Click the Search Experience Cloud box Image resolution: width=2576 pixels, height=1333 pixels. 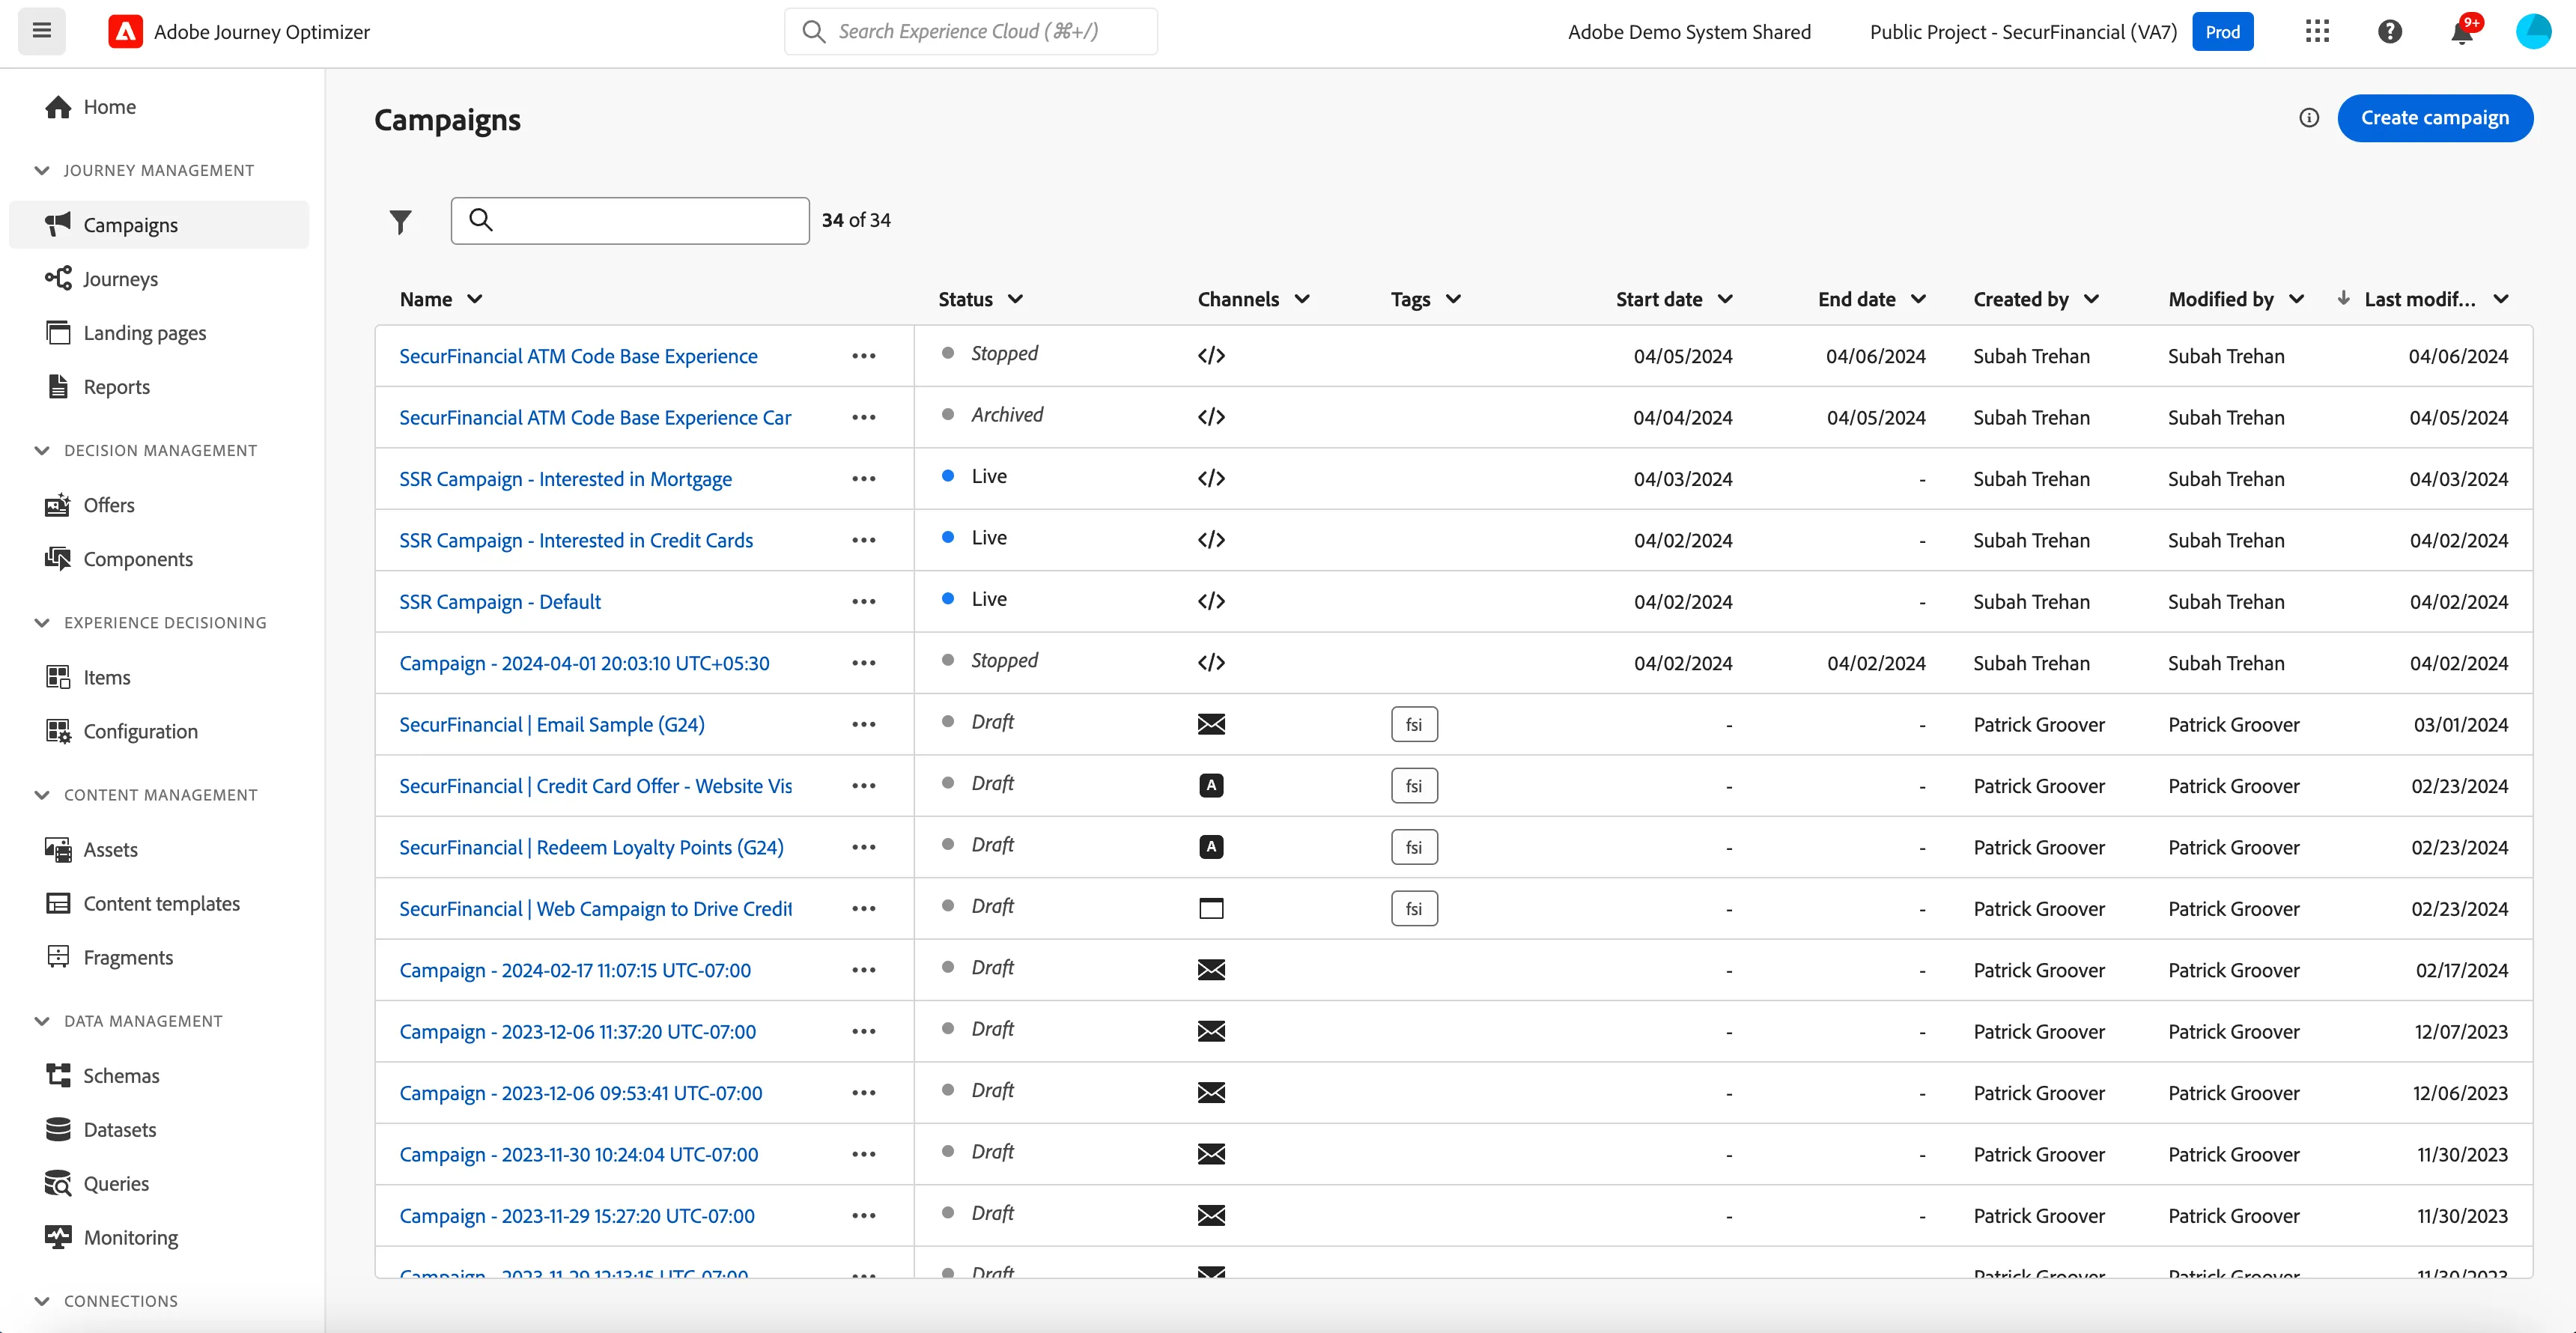point(970,31)
